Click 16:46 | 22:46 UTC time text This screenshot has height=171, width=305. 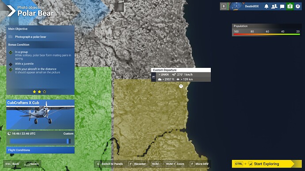pyautogui.click(x=24, y=134)
